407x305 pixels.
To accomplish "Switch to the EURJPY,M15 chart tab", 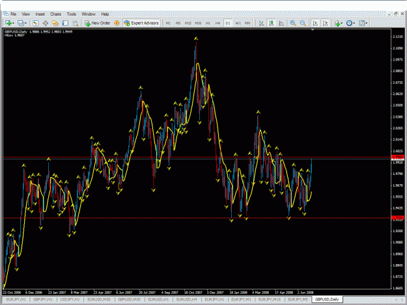I will click(270, 300).
